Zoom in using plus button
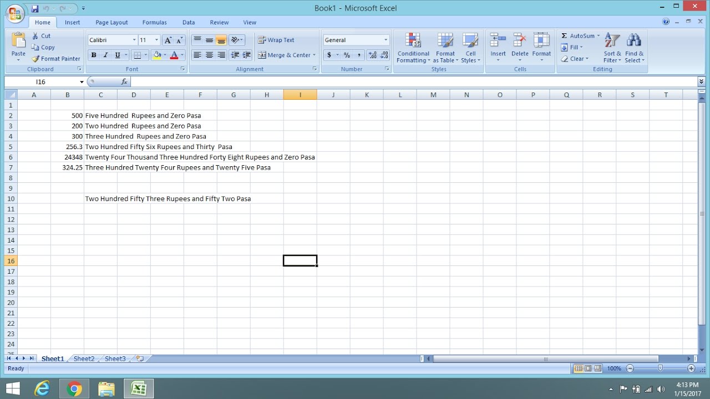 691,369
